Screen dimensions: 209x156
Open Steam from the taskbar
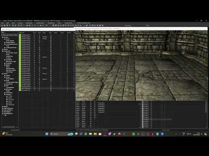(115, 134)
